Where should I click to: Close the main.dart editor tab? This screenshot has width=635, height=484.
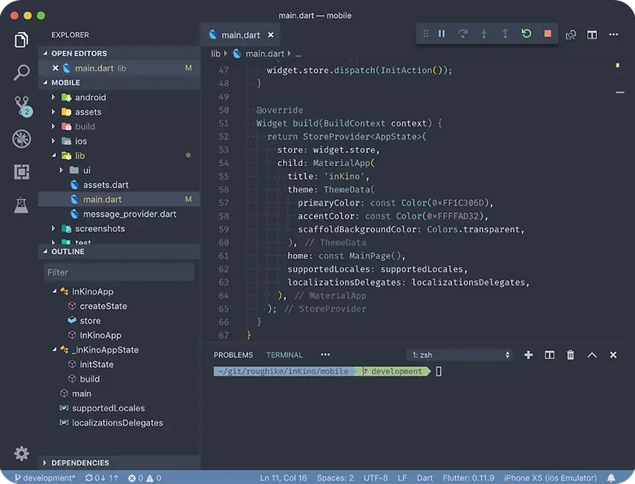pyautogui.click(x=270, y=35)
